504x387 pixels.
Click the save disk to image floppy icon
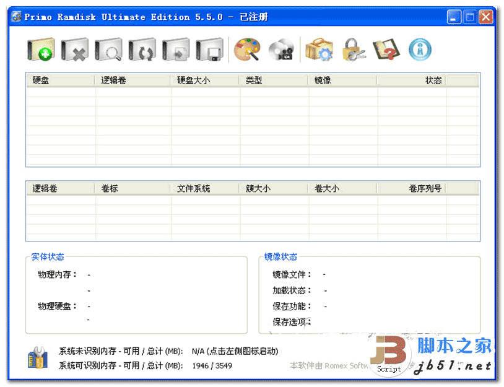[209, 50]
